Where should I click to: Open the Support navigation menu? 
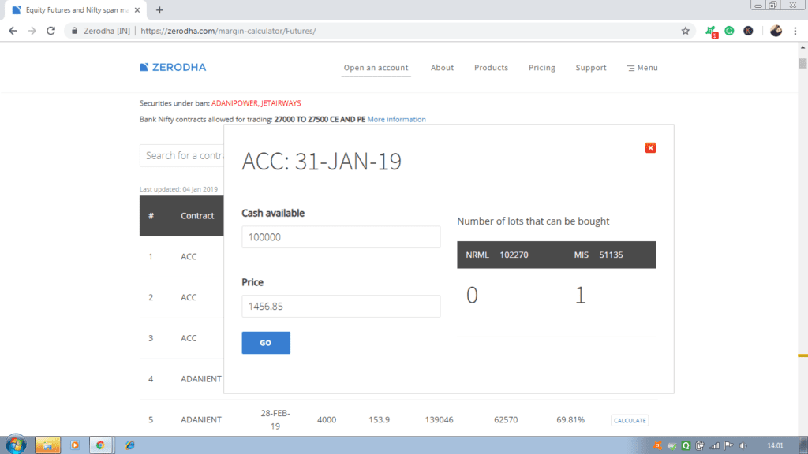[590, 67]
